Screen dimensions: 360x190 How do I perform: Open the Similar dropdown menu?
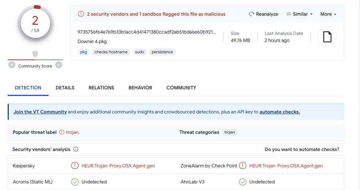[299, 14]
